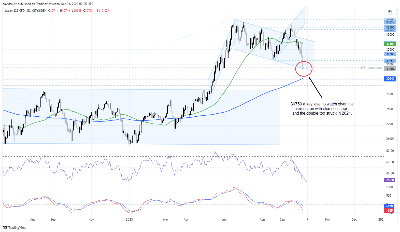This screenshot has width=400, height=232.
Task: Click the RSI 60.00 axis tick
Action: 390,162
